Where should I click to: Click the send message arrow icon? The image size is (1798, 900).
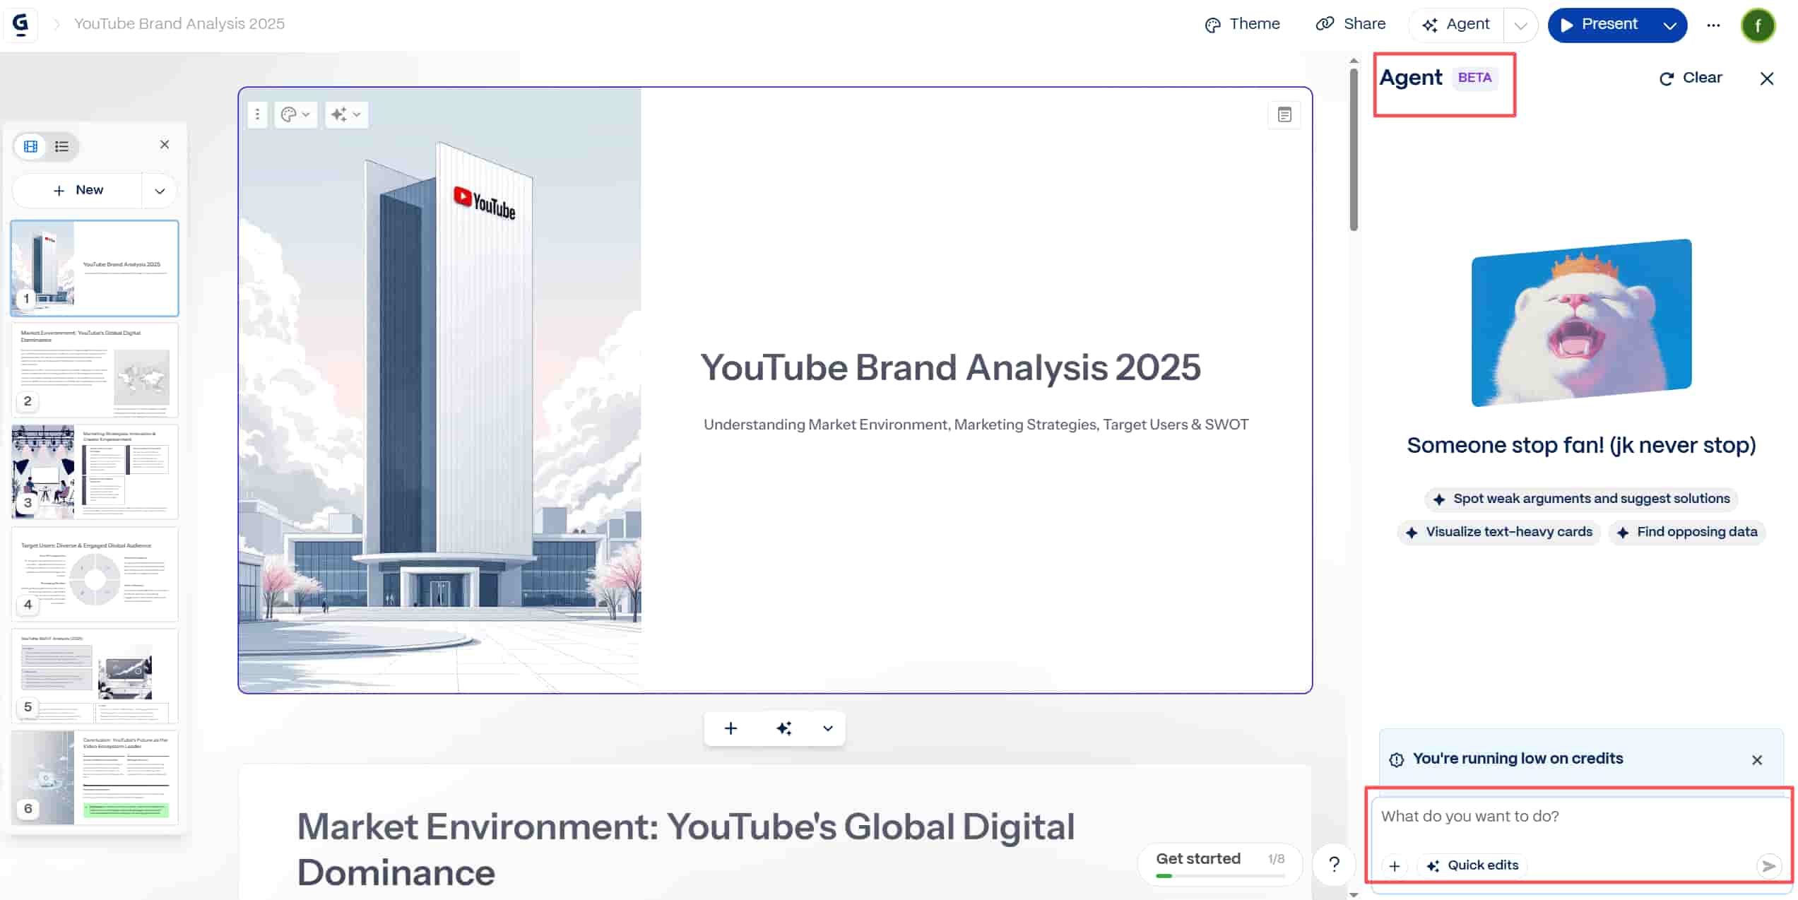(1768, 865)
